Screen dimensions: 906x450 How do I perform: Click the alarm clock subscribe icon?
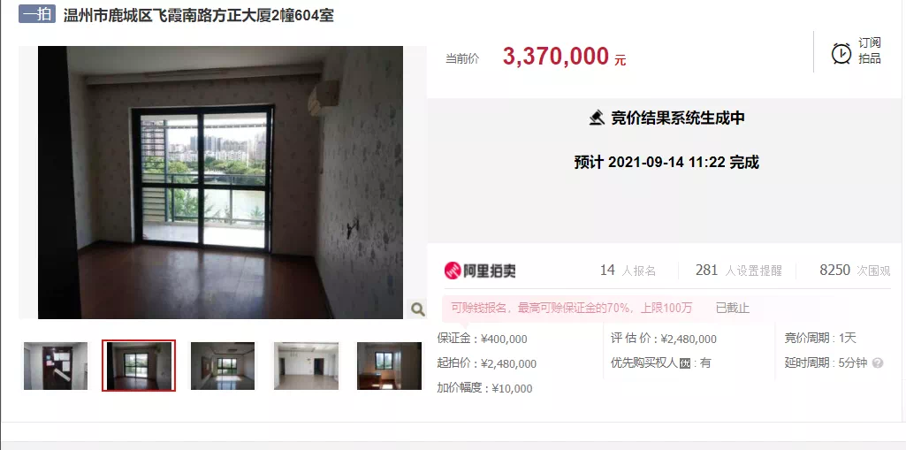point(841,53)
